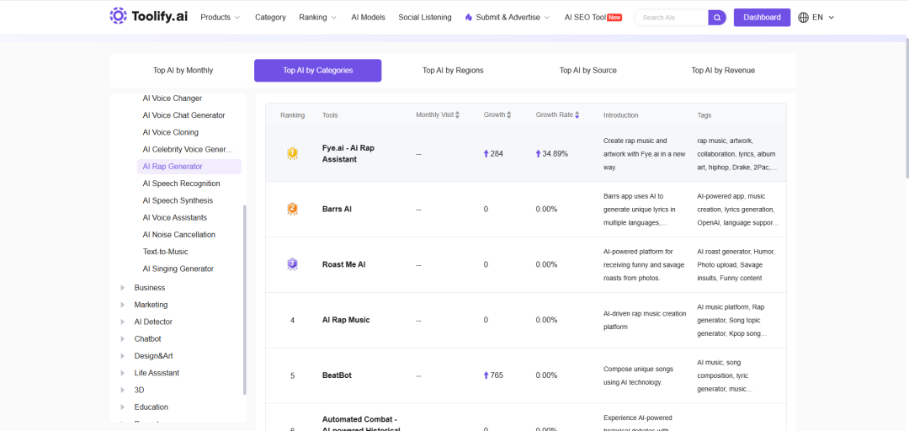Expand the Marketing category

(x=122, y=305)
